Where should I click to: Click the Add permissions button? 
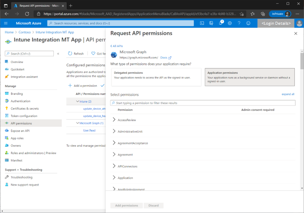[127, 205]
